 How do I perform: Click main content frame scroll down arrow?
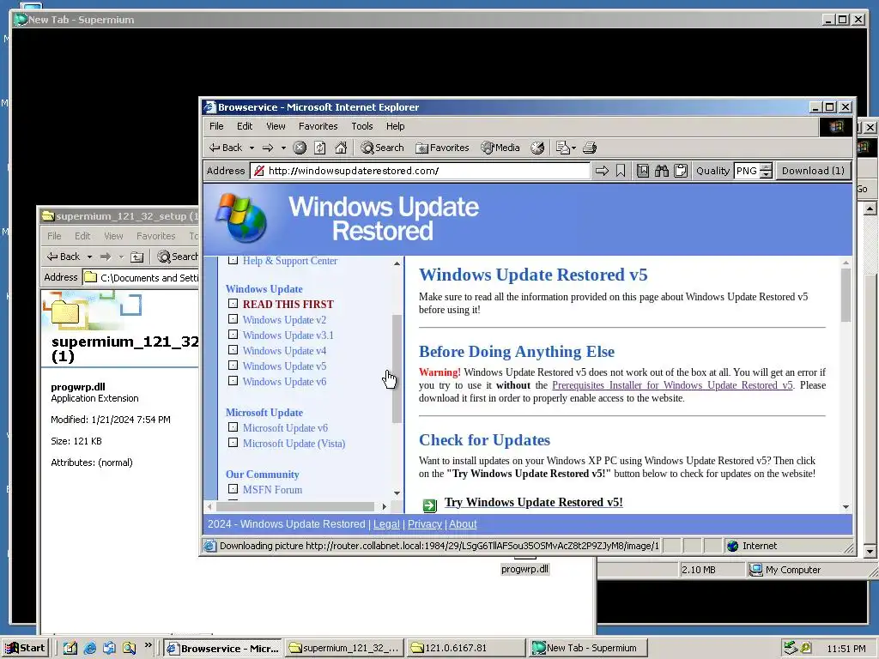tap(846, 506)
